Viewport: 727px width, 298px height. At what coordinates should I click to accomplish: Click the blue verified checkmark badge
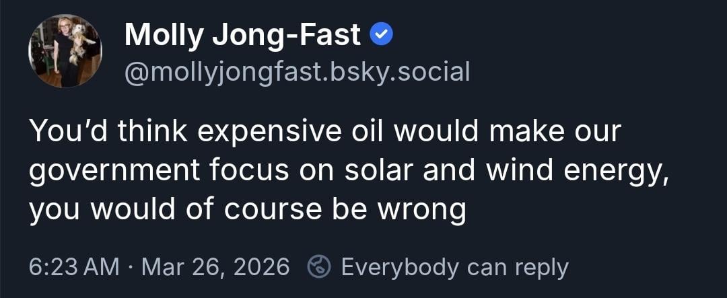382,36
